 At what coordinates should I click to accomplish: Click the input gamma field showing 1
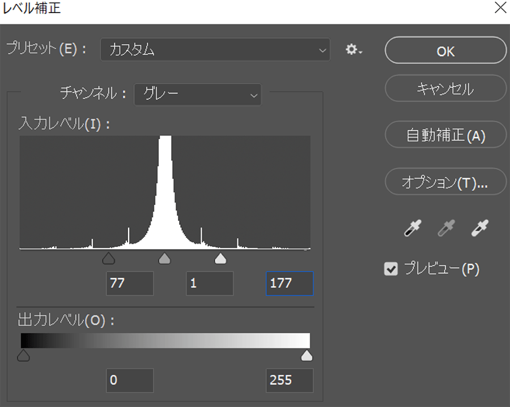coord(210,283)
